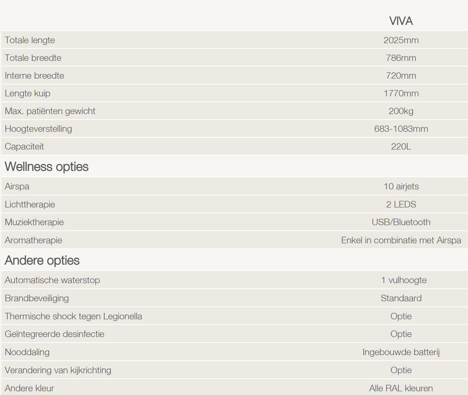468x395 pixels.
Task: Select the Hoogteverstelling row label
Action: [x=38, y=129]
